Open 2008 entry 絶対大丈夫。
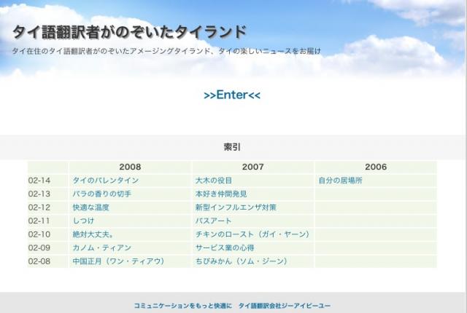This screenshot has height=313, width=467. point(93,234)
